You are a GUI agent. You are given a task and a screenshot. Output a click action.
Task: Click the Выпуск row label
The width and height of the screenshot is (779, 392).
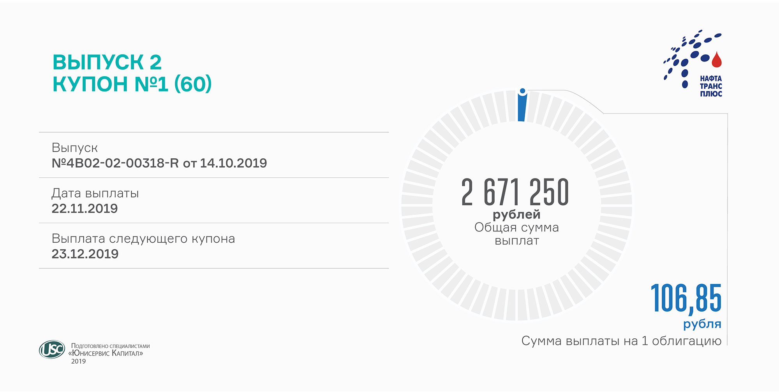point(74,148)
